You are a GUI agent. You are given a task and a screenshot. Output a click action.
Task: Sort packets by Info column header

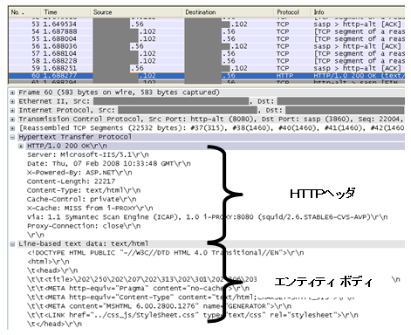(x=358, y=12)
